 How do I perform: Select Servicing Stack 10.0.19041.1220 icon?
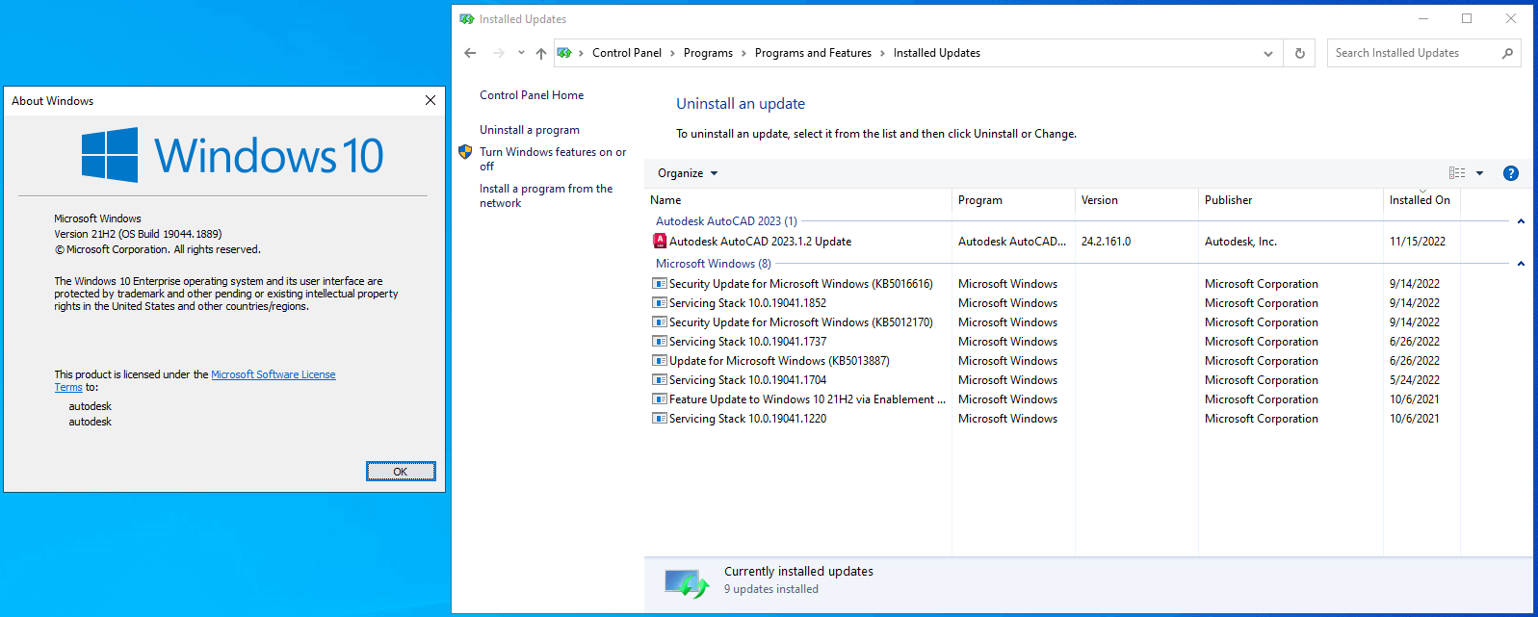pos(660,419)
